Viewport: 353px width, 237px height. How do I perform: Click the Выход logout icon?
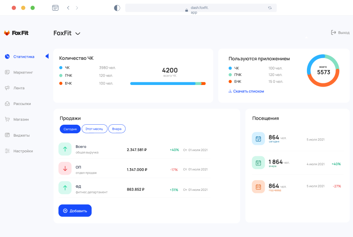[x=333, y=32]
